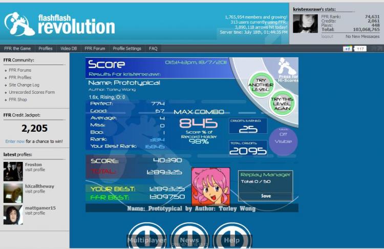Viewport: 384px width, 249px height.
Task: Click the Press for Hi-Scores icon
Action: click(288, 70)
